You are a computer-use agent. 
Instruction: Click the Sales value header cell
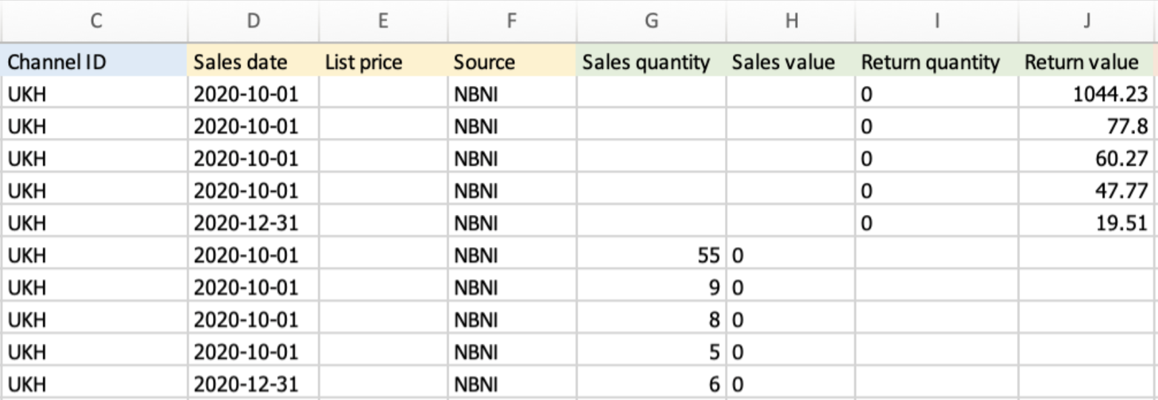click(790, 62)
